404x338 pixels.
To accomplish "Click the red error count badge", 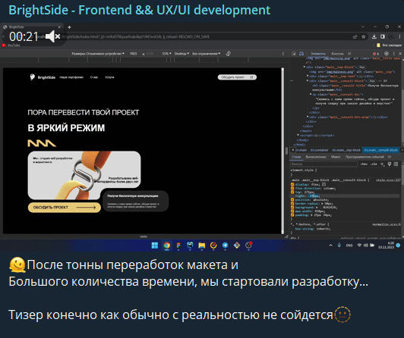I will click(x=376, y=54).
